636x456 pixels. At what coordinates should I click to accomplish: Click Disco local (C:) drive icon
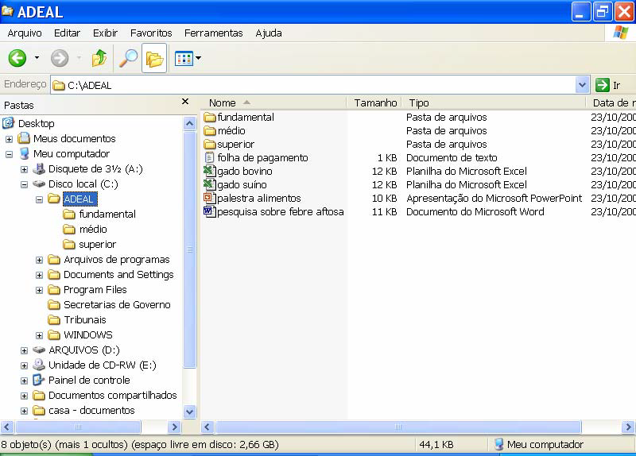[39, 184]
